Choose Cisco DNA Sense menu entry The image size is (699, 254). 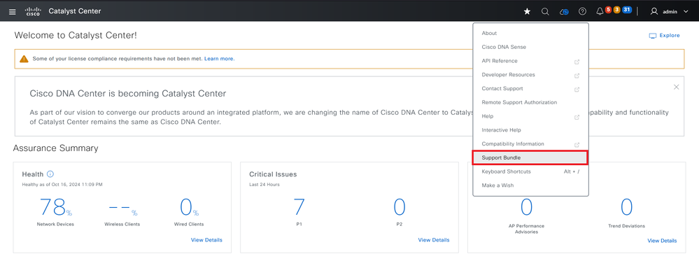530,48
